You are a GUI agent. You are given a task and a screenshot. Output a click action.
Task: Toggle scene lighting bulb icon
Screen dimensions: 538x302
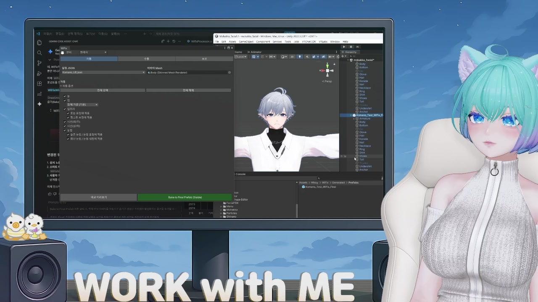tap(300, 57)
